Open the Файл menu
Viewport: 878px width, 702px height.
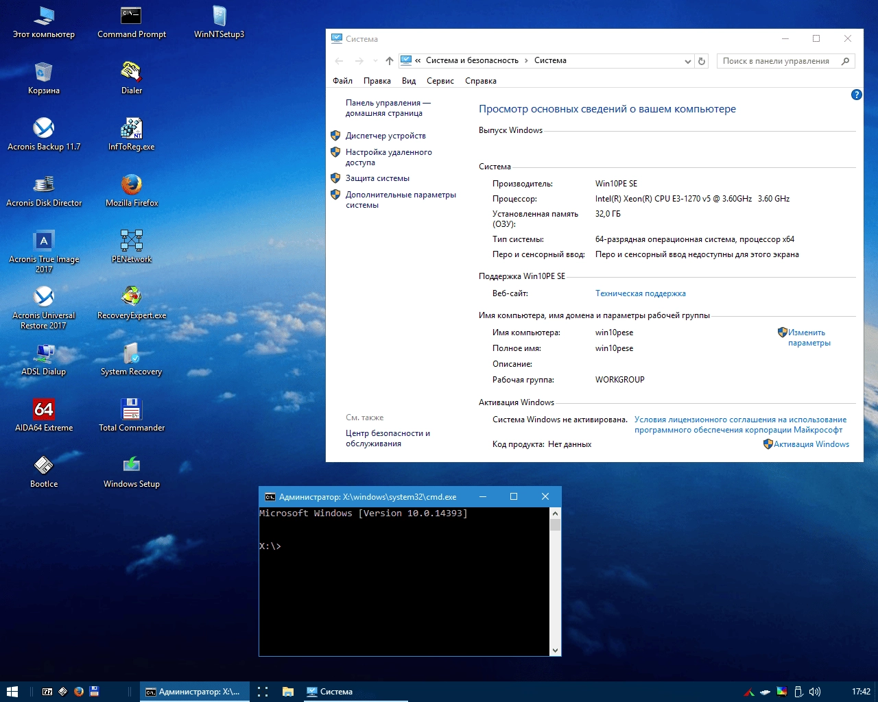(342, 81)
